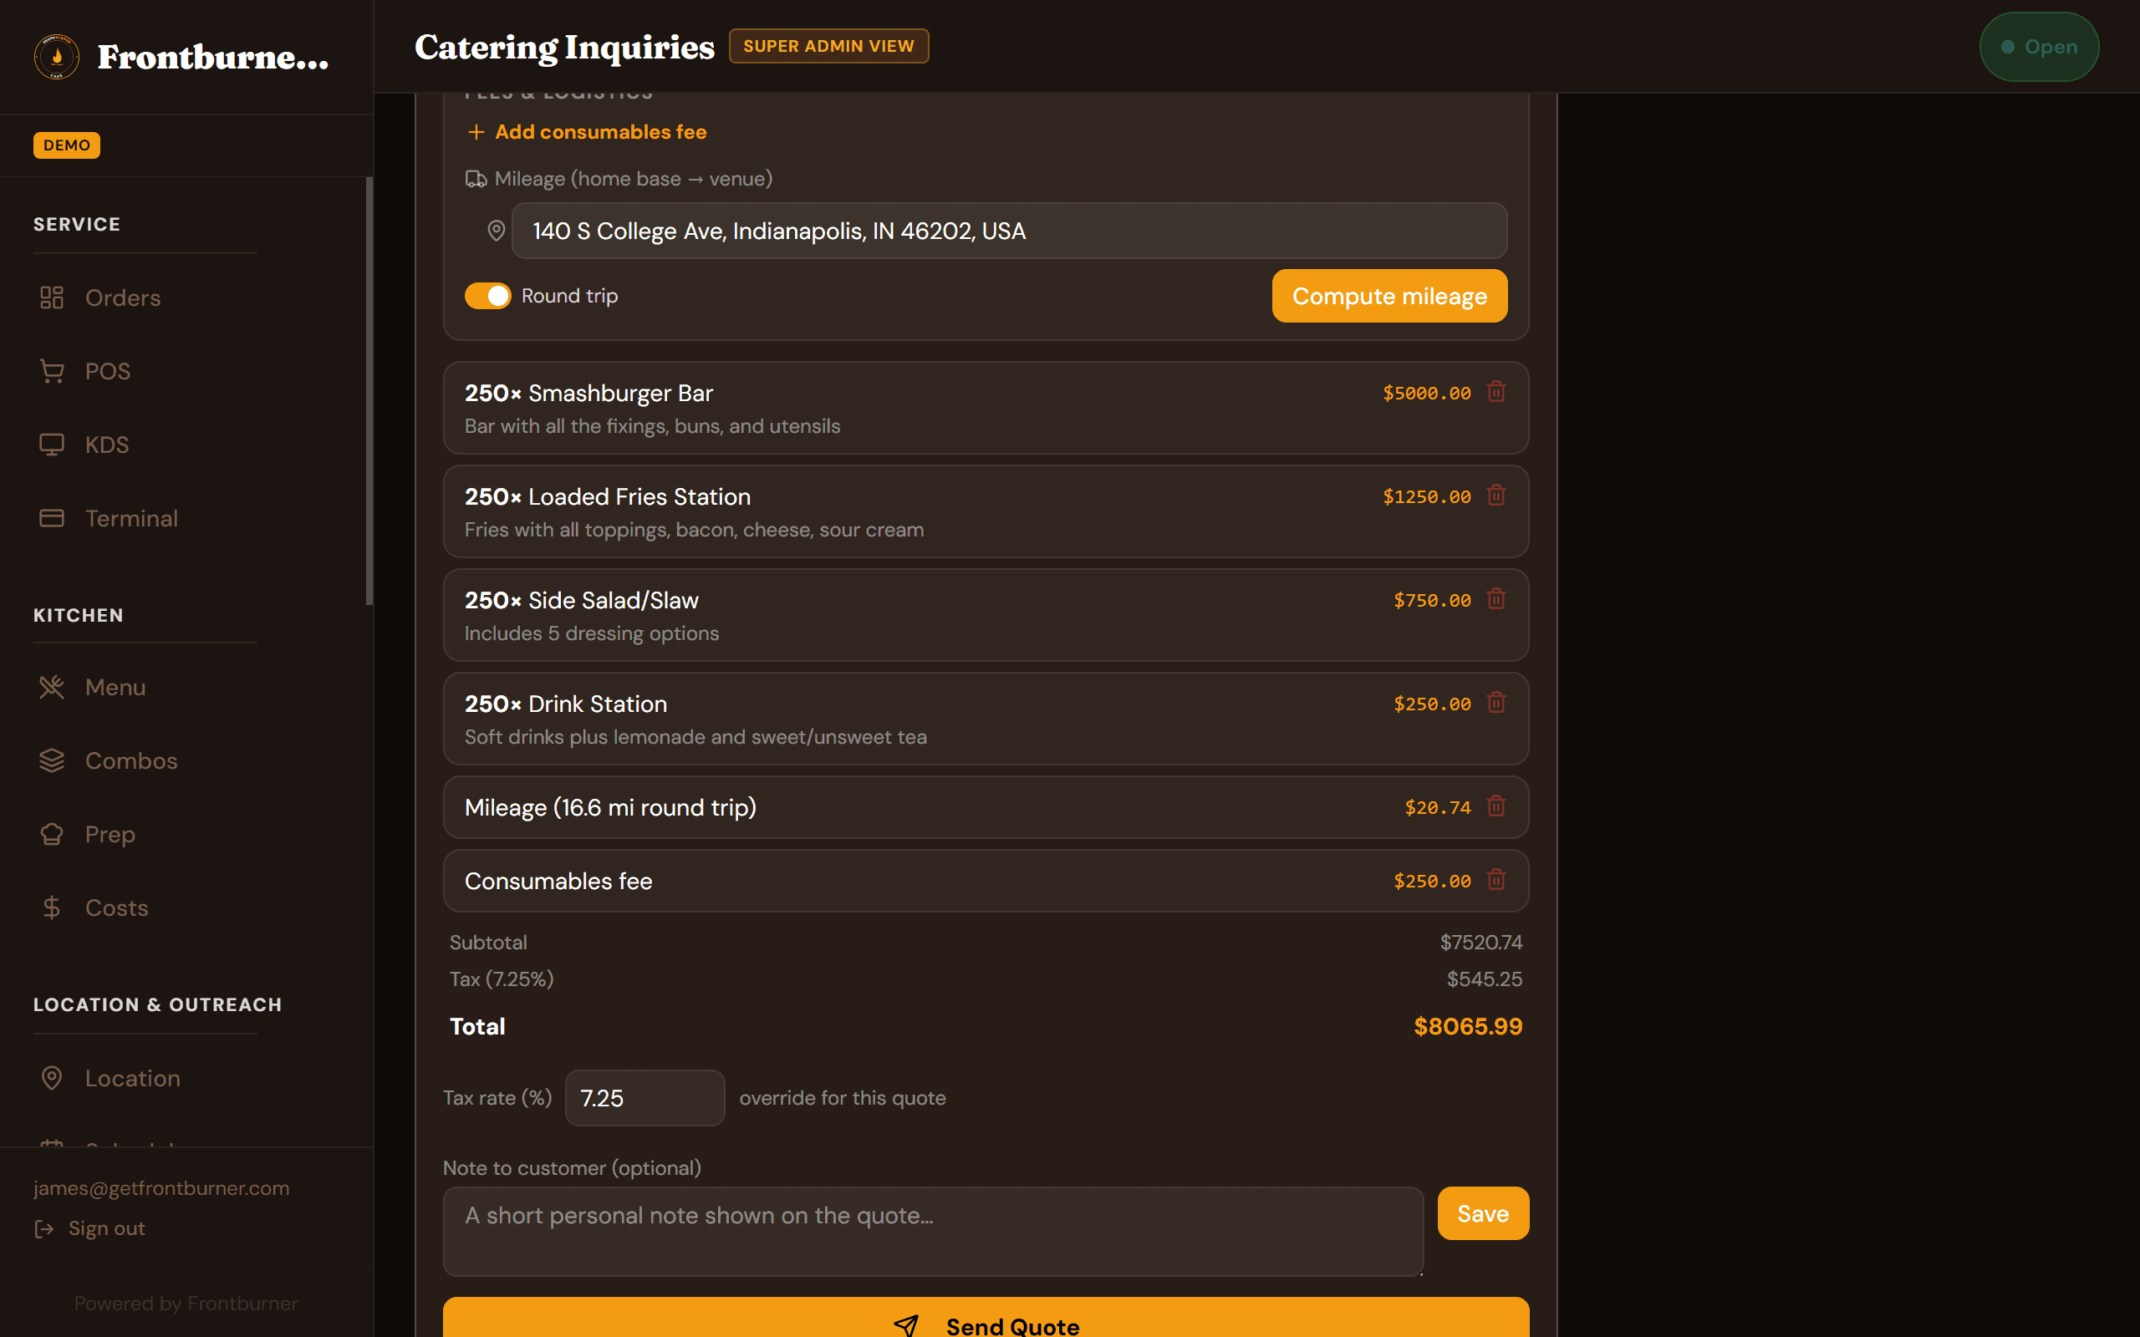Click the KDS monitor icon
Image resolution: width=2140 pixels, height=1337 pixels.
coord(51,444)
